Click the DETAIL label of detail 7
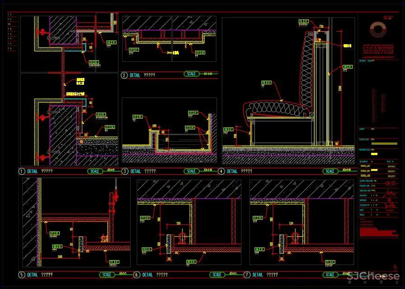 pyautogui.click(x=258, y=275)
